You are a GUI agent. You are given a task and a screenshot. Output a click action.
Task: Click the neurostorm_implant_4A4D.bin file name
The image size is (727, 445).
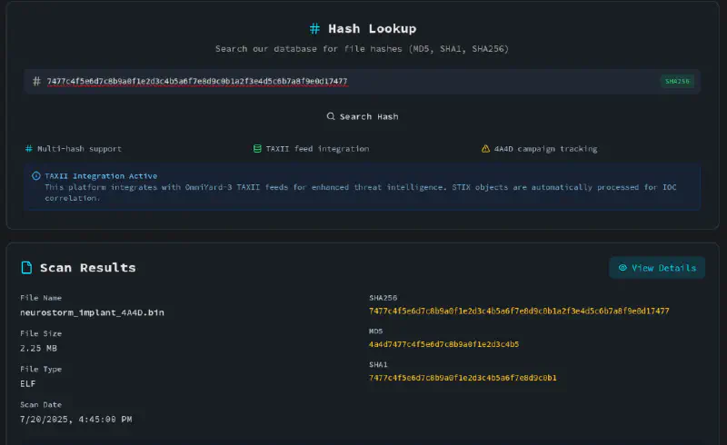coord(93,311)
